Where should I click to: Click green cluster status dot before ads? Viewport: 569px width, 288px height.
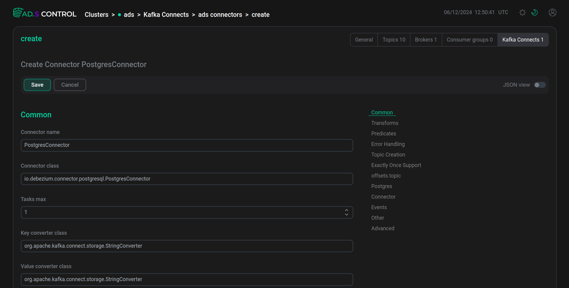click(x=119, y=15)
